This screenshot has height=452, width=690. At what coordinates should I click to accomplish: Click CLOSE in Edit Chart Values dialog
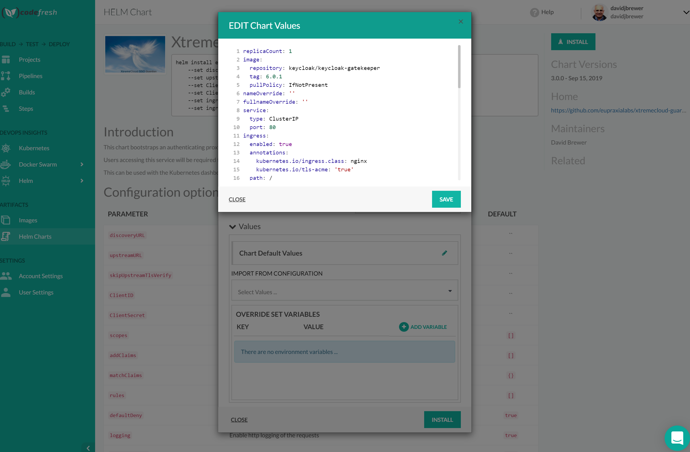(237, 199)
